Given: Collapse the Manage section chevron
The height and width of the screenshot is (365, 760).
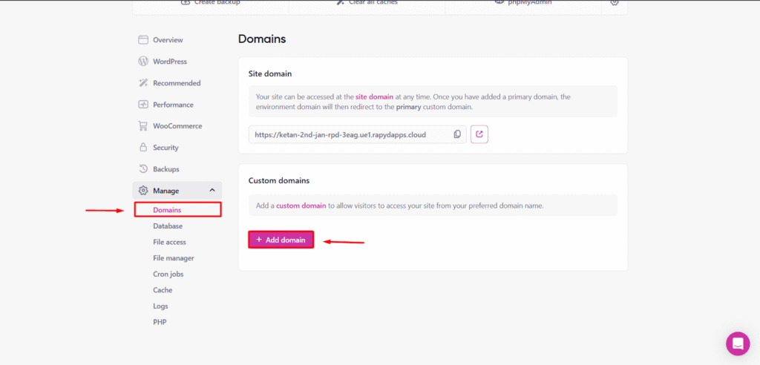Looking at the screenshot, I should click(212, 191).
